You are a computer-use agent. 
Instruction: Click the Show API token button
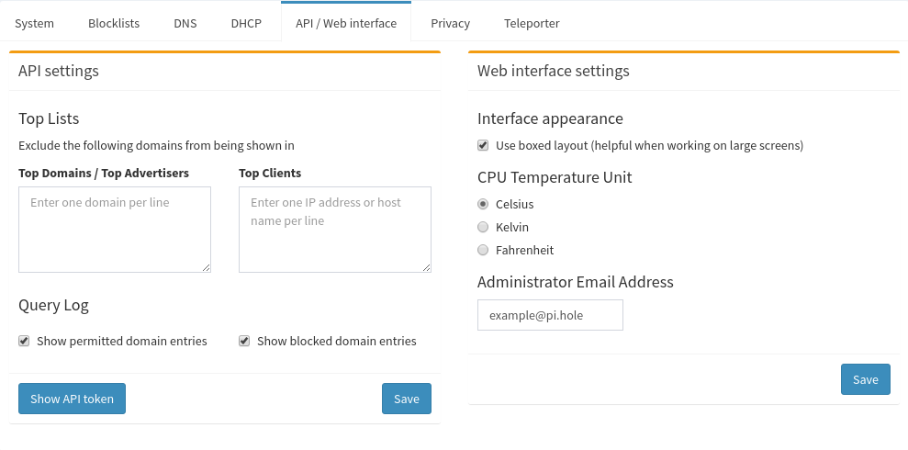click(x=72, y=399)
